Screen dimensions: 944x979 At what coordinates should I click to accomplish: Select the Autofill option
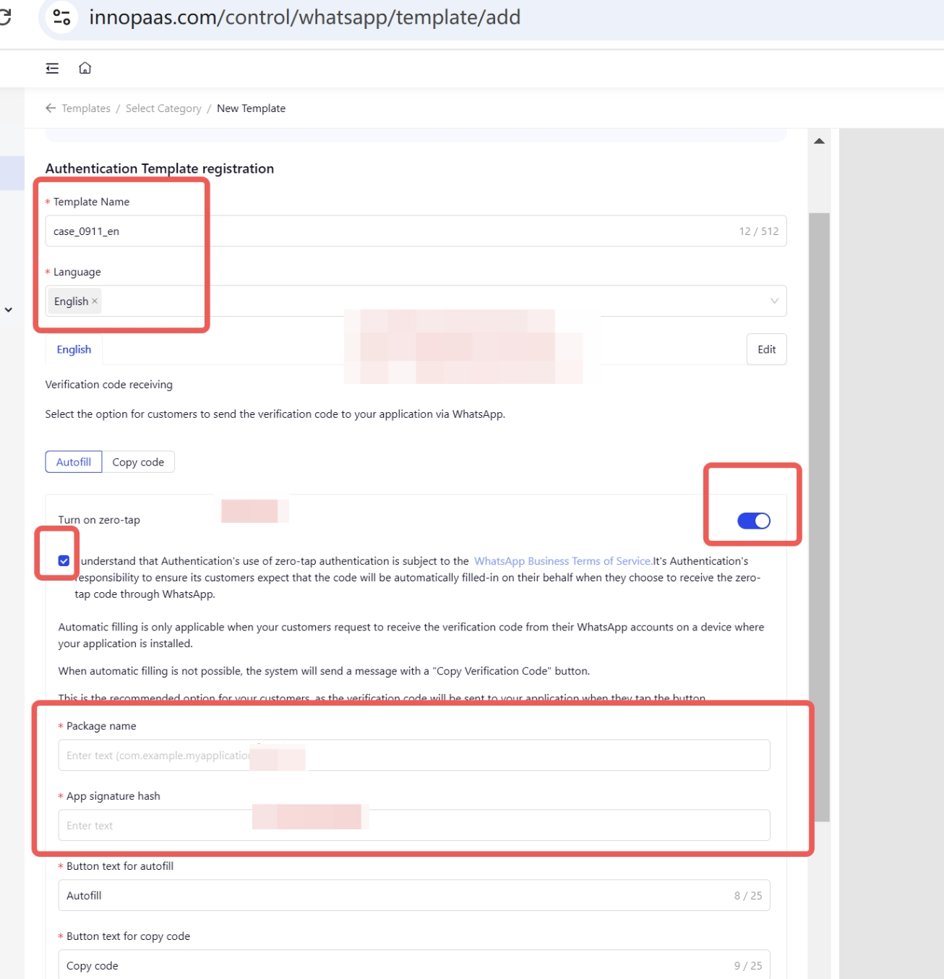(74, 462)
